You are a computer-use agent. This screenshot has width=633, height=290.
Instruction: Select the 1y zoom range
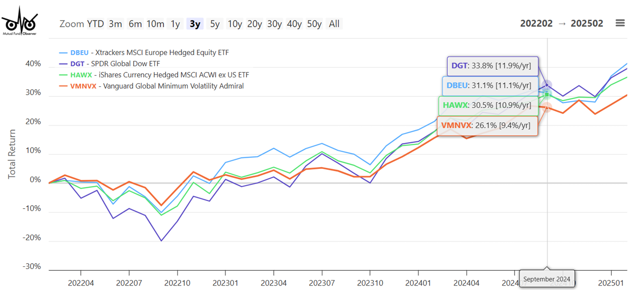tap(175, 24)
